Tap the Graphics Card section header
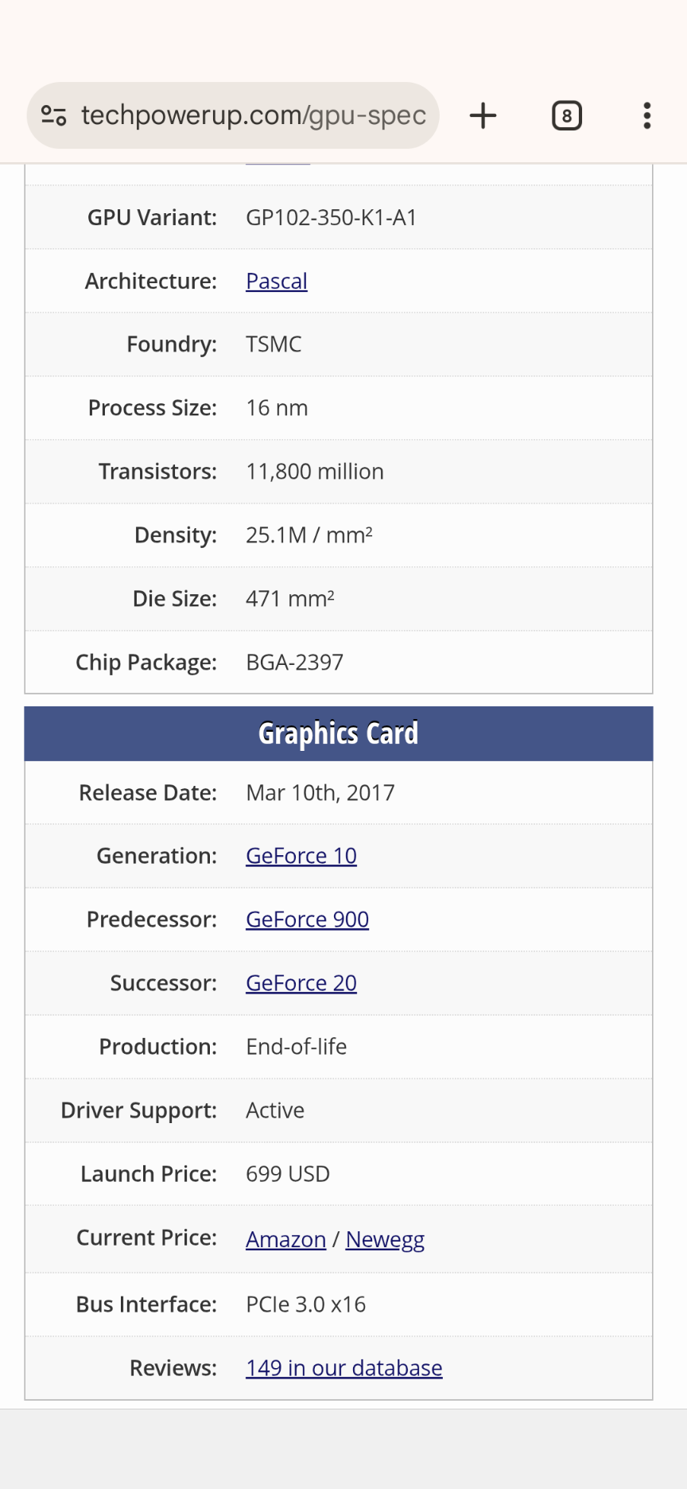 tap(338, 733)
